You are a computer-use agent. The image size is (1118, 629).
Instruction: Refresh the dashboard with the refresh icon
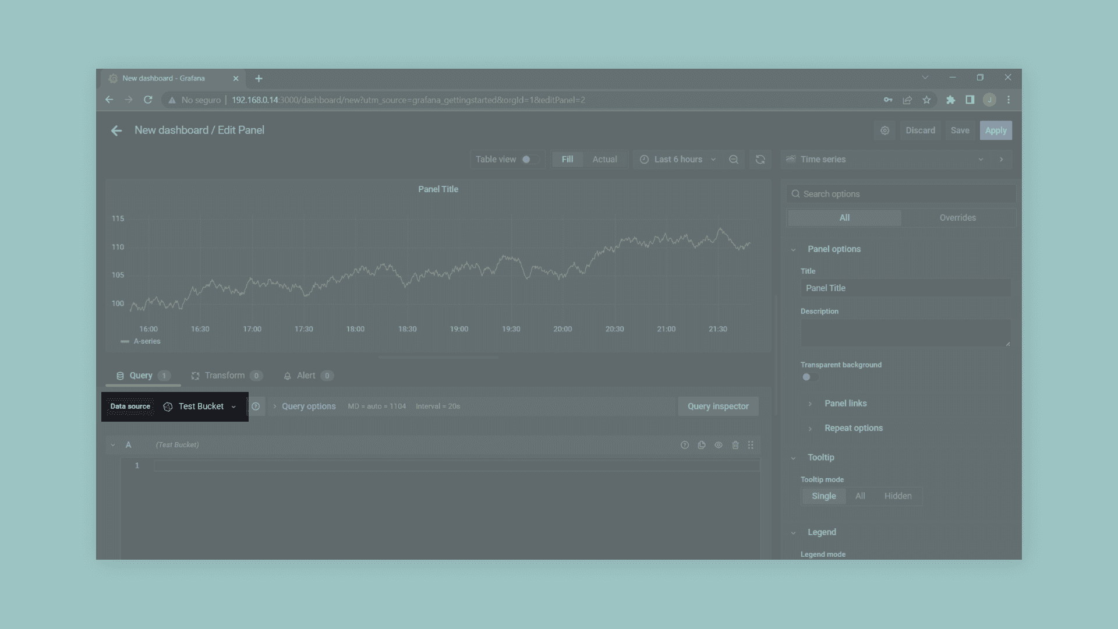[x=760, y=160]
